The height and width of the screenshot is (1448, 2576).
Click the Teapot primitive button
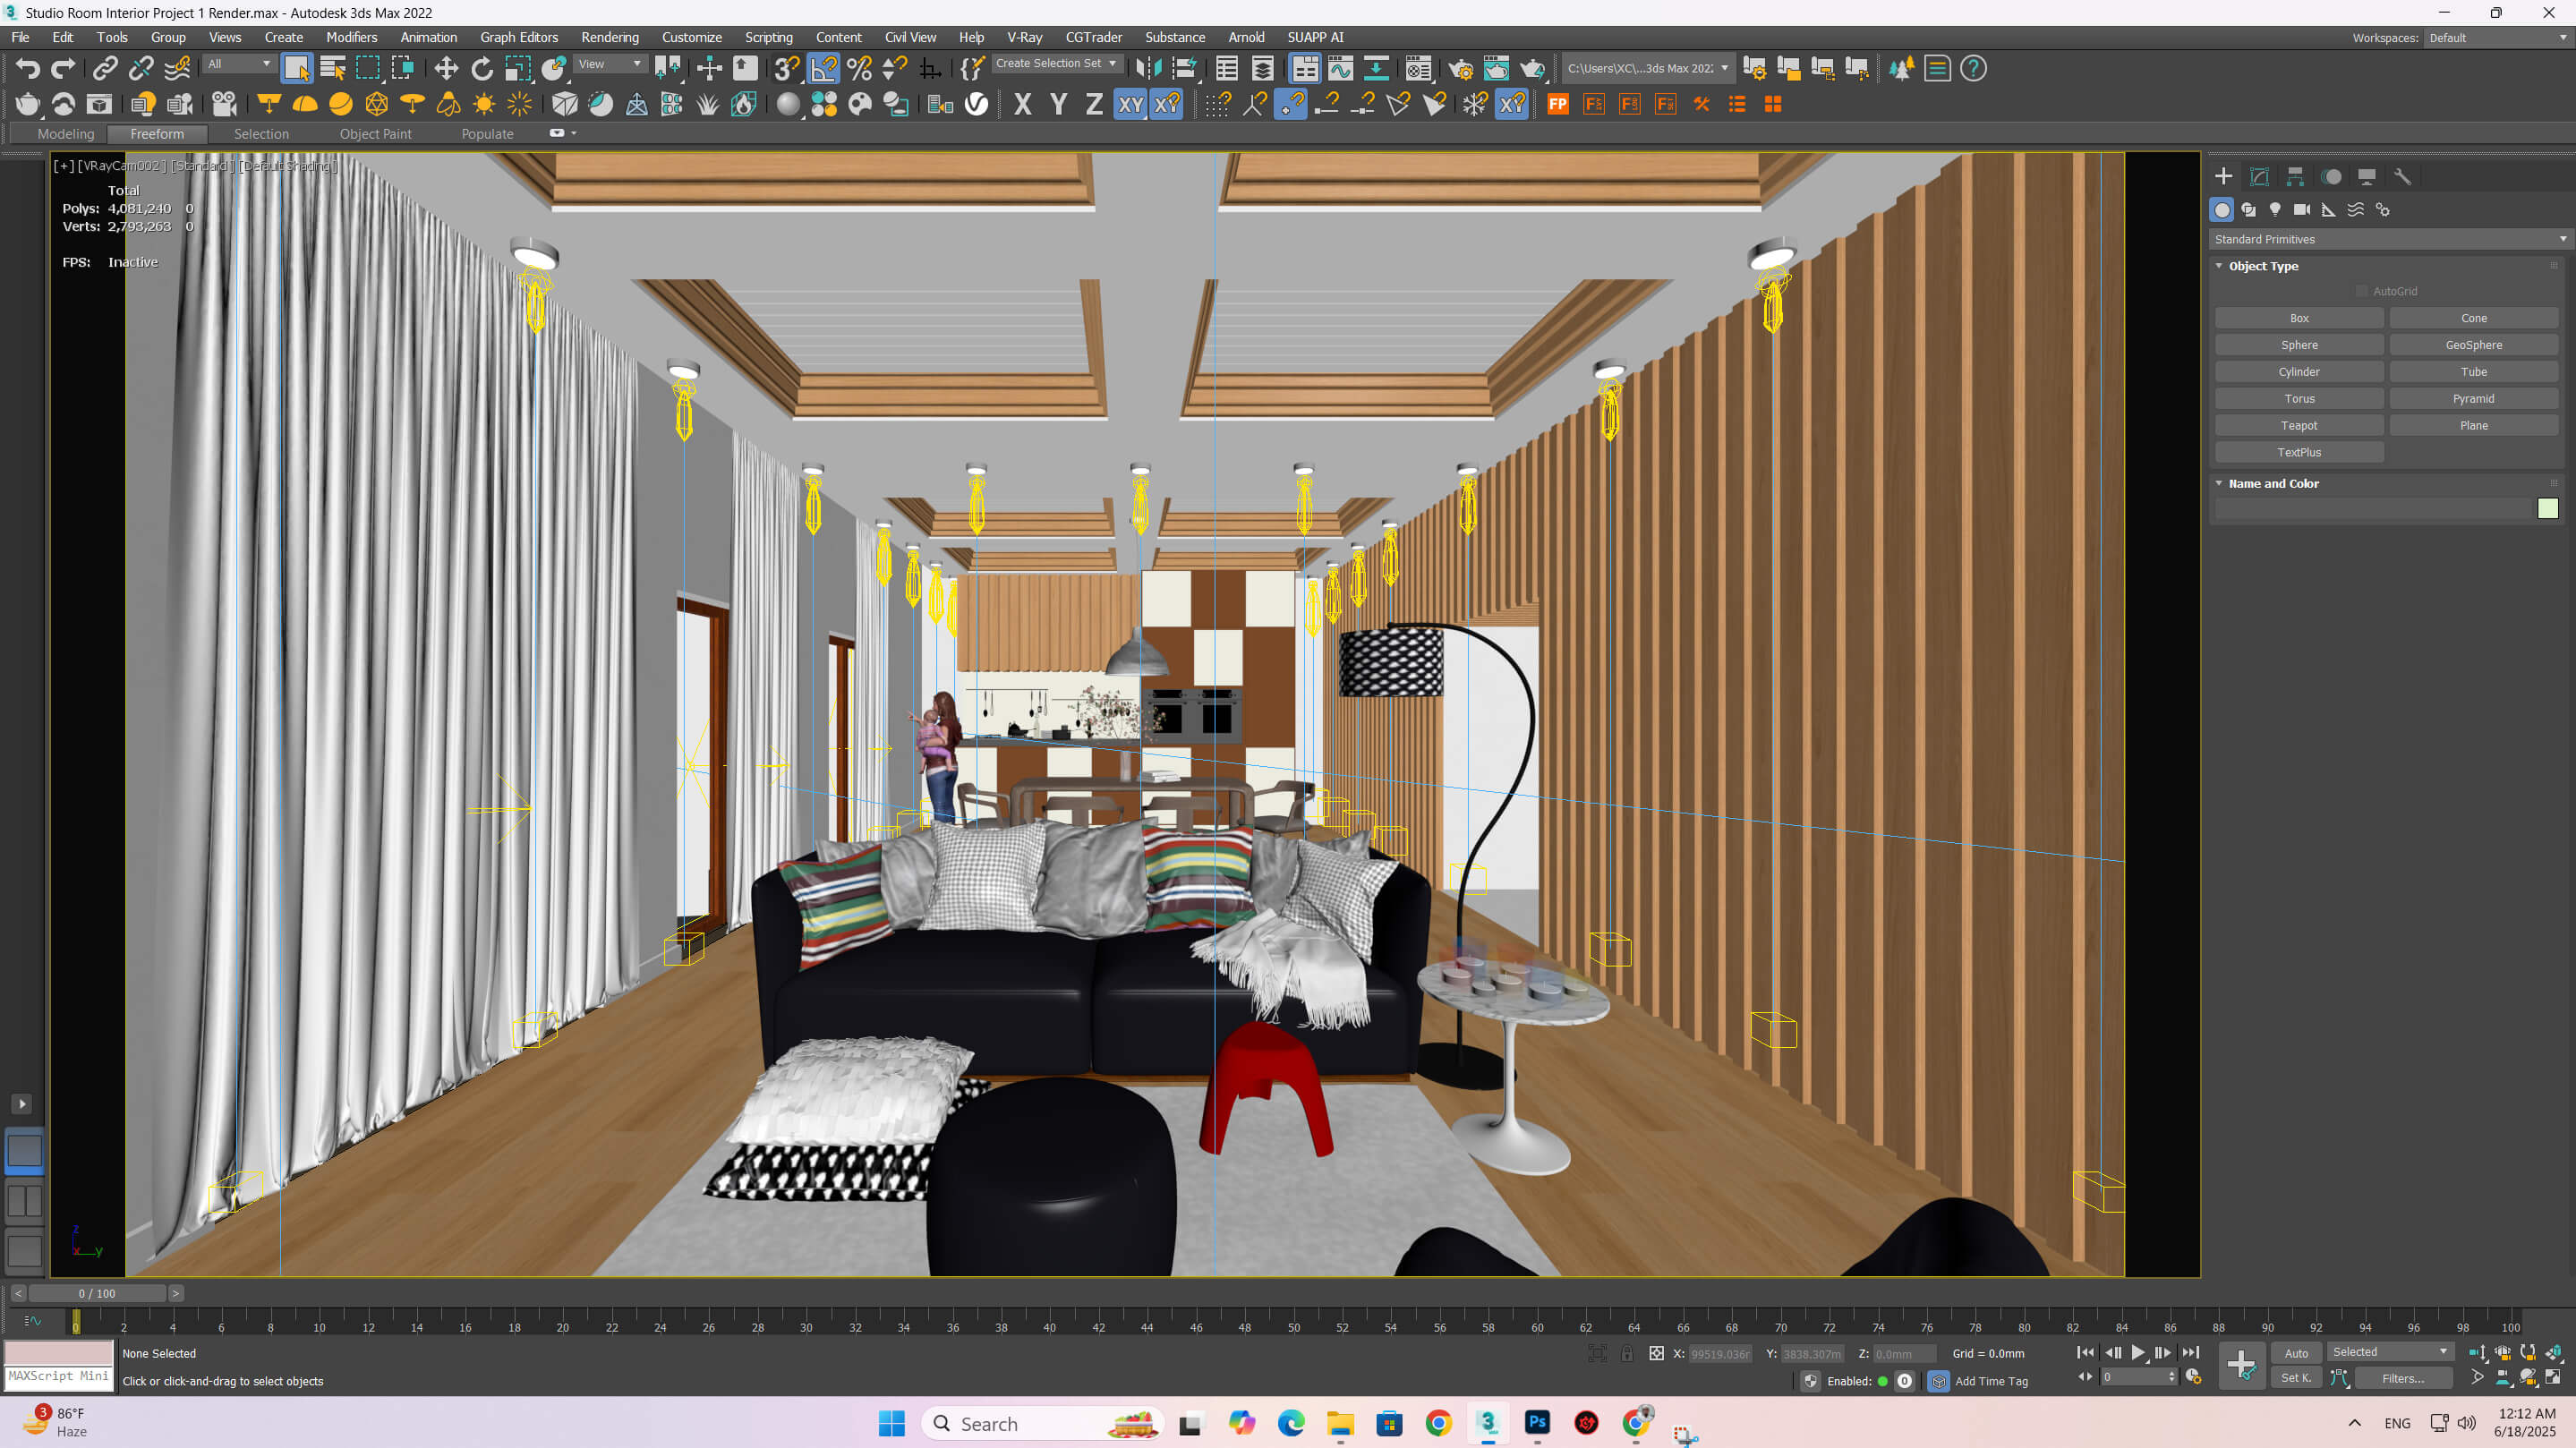click(x=2299, y=426)
